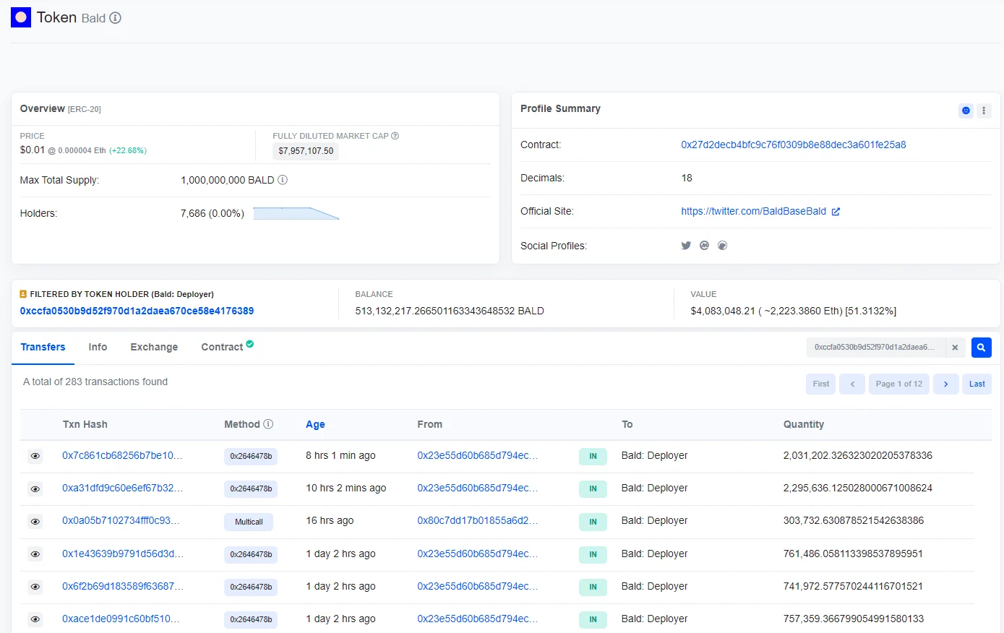Open the three-dot menu in Profile Summary
1004x633 pixels.
point(984,111)
